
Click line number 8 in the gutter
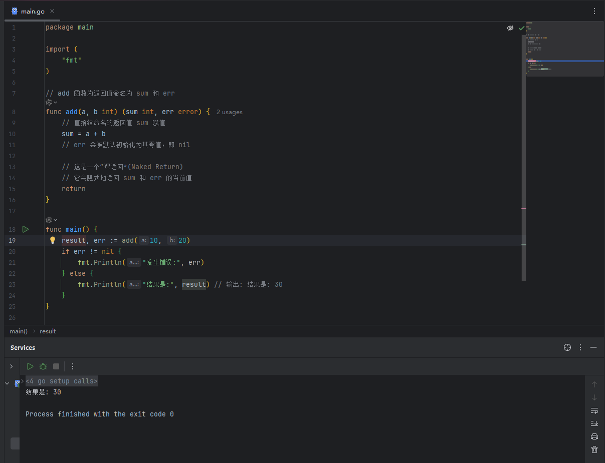(14, 112)
